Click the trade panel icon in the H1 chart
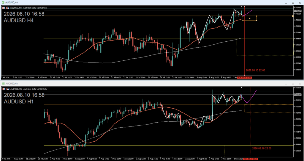Image resolution: width=304 pixels, height=161 pixels. pos(8,89)
